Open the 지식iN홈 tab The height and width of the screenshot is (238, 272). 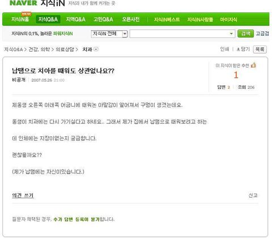point(20,19)
